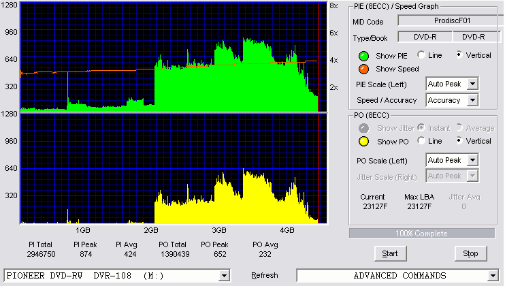Screen dimensions: 505x286
Task: Click the PO Total value 1390439
Action: (175, 254)
